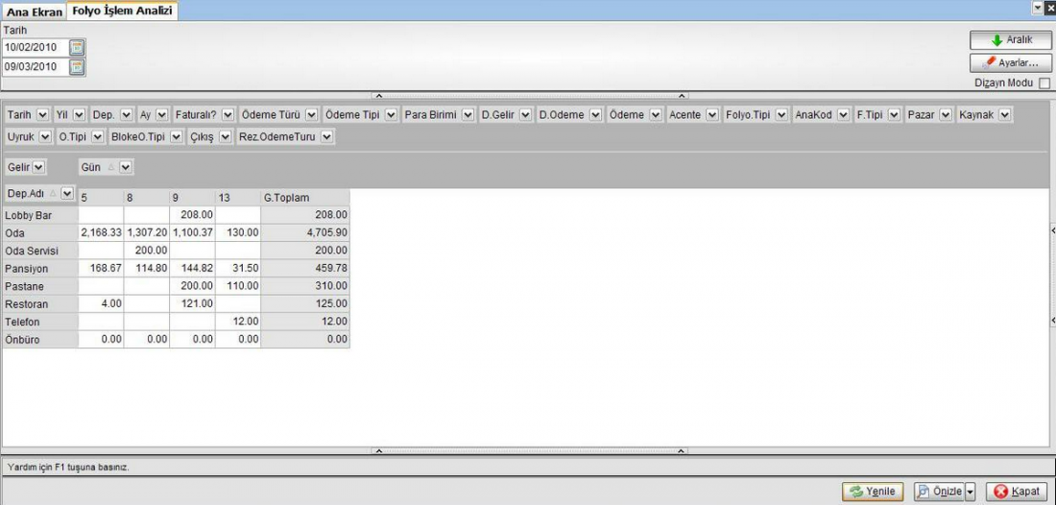Click the Yenile refresh button
This screenshot has height=505, width=1056.
pos(873,492)
